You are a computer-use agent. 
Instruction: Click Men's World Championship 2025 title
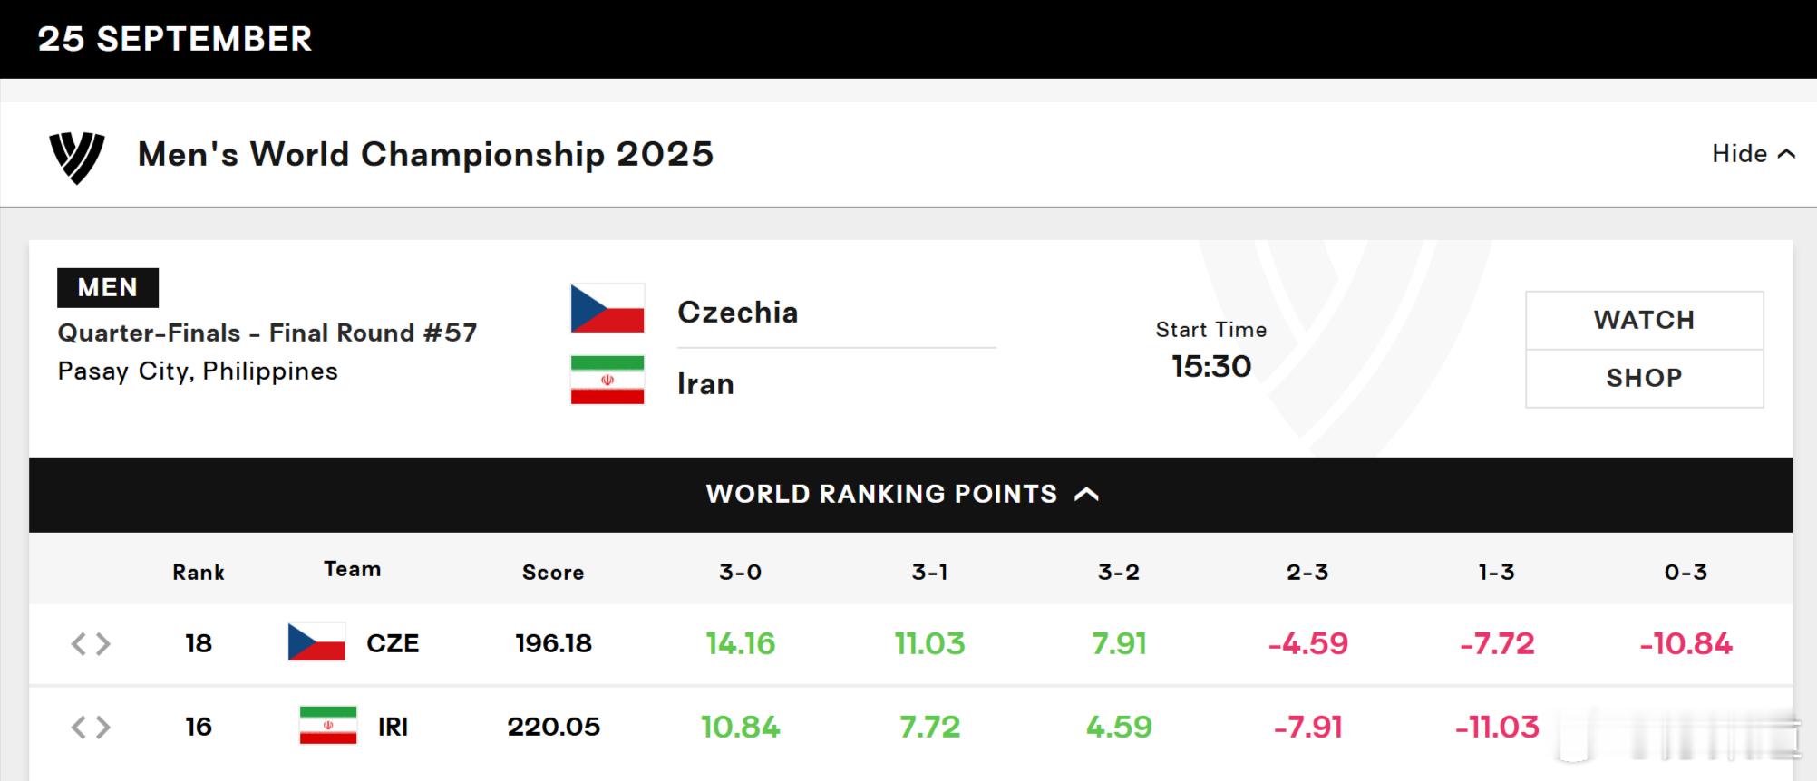pos(425,154)
